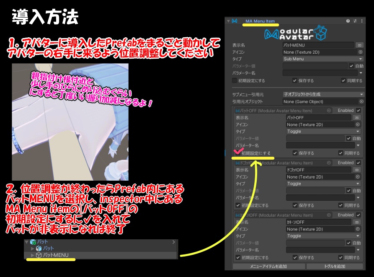Click the help icon on MA Menu Item header
Image resolution: width=374 pixels, height=277 pixels.
[348, 21]
